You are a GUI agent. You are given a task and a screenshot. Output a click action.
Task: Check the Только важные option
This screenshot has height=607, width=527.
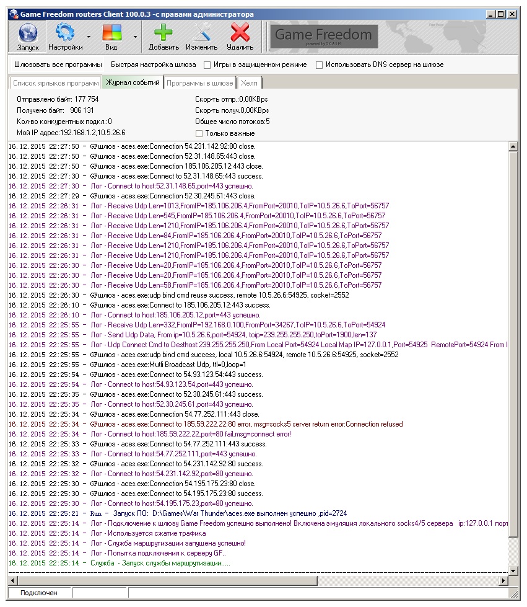tap(199, 133)
